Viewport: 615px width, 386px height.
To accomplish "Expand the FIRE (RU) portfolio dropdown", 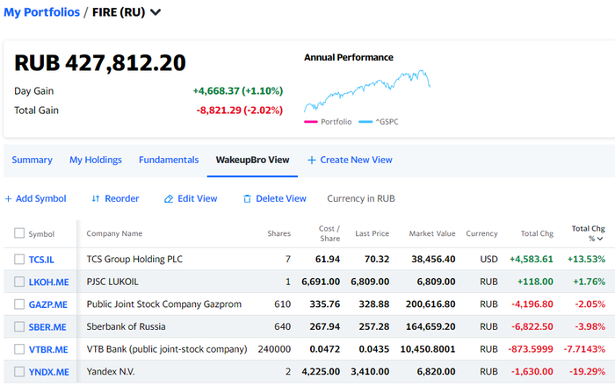I will tap(156, 13).
